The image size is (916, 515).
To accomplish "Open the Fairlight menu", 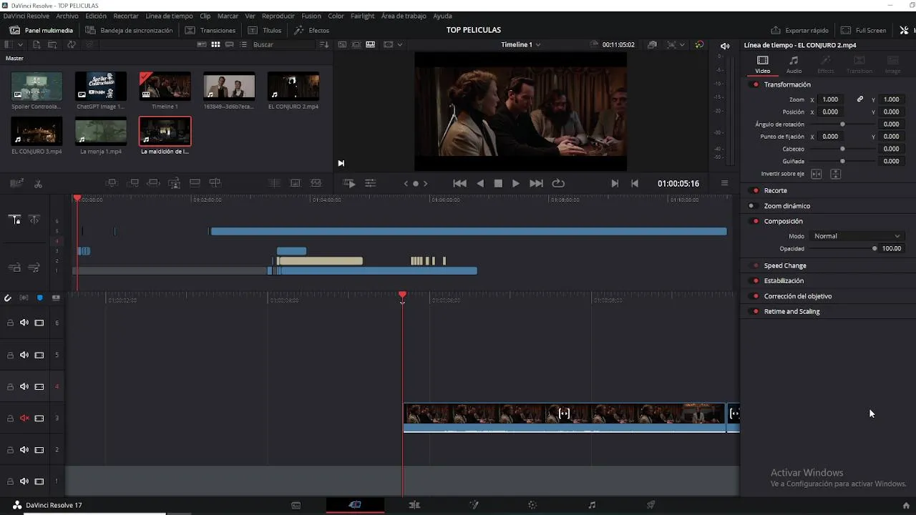I will coord(363,16).
